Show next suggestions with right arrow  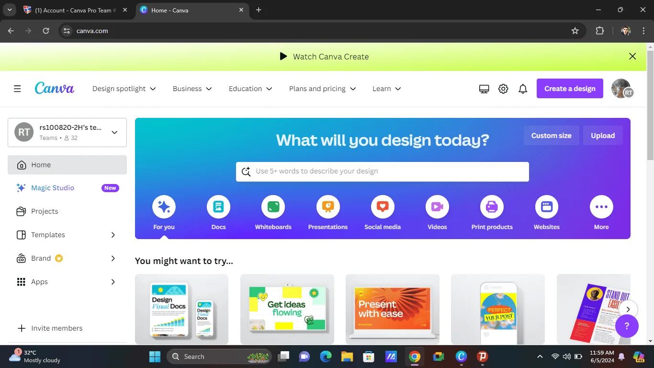(x=628, y=310)
